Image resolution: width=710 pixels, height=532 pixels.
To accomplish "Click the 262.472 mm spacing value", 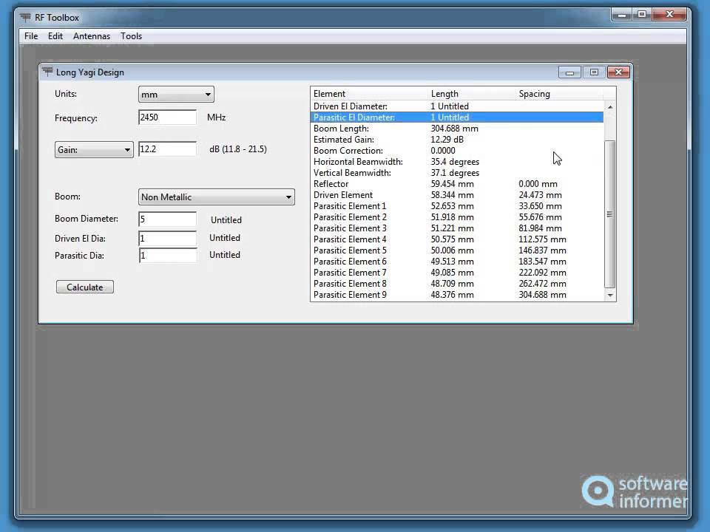I will point(542,284).
